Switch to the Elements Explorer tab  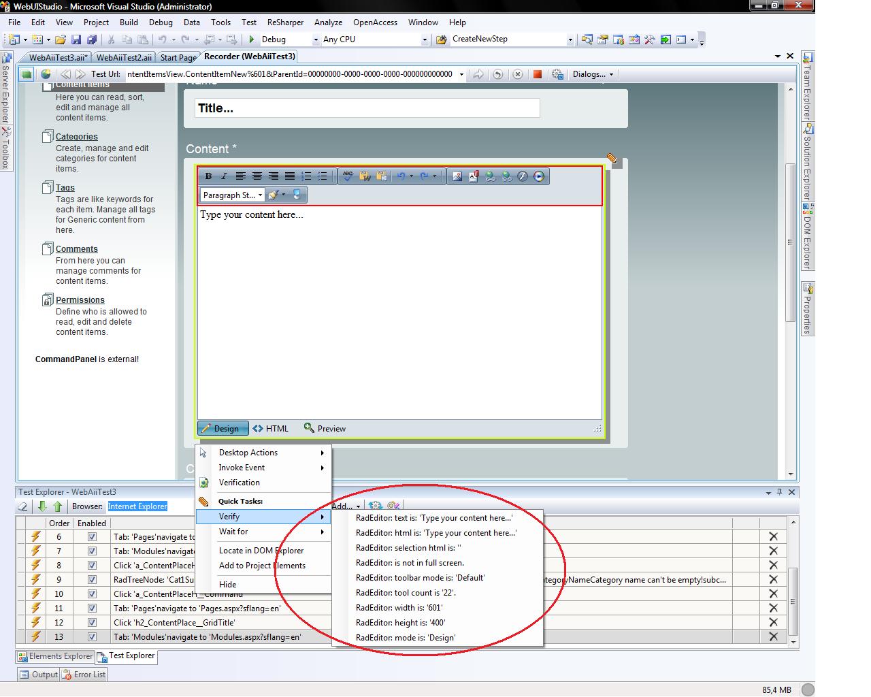[54, 656]
